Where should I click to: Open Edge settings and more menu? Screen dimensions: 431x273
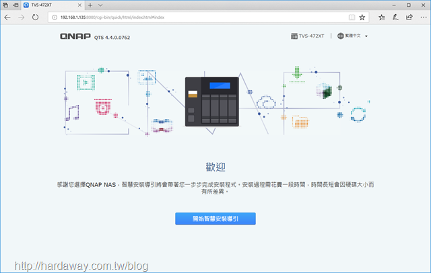tap(424, 17)
